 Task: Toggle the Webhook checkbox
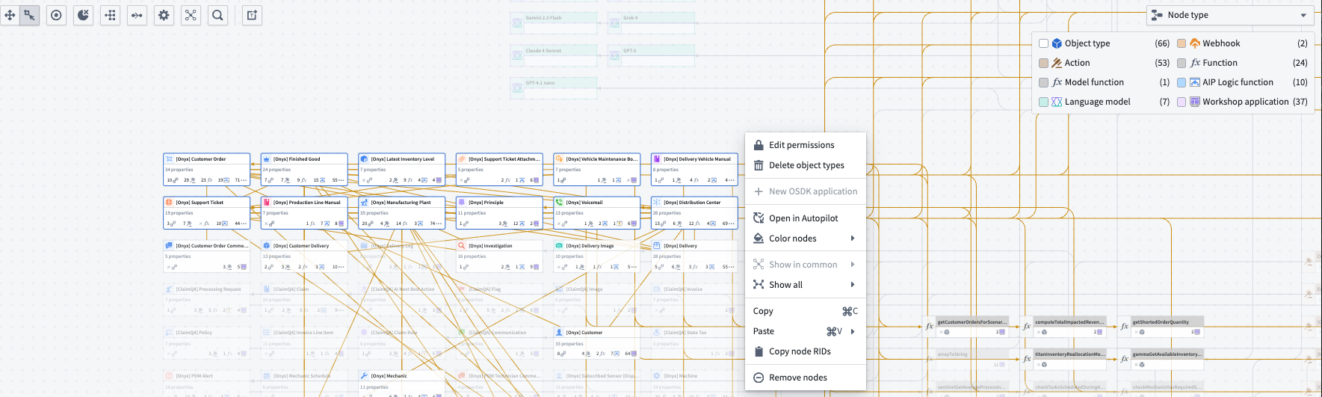1182,43
